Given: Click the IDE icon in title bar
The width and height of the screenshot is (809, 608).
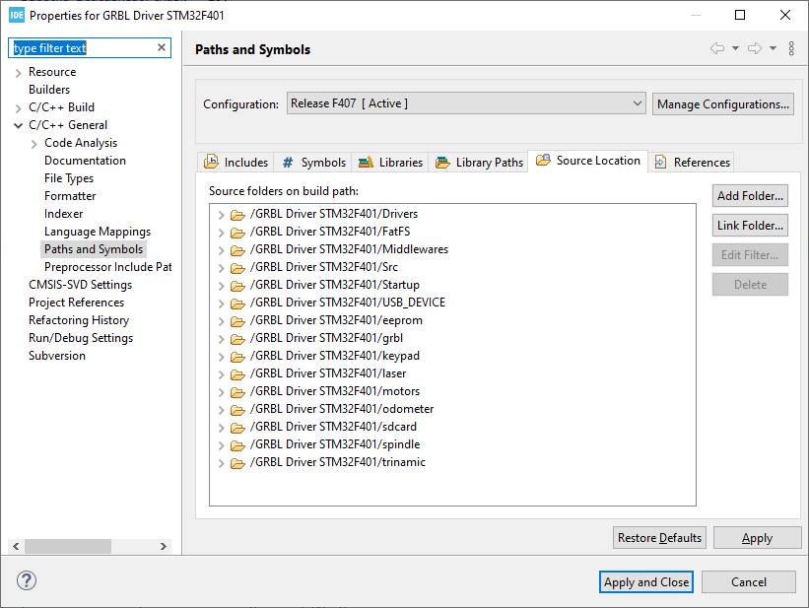Looking at the screenshot, I should pyautogui.click(x=17, y=15).
